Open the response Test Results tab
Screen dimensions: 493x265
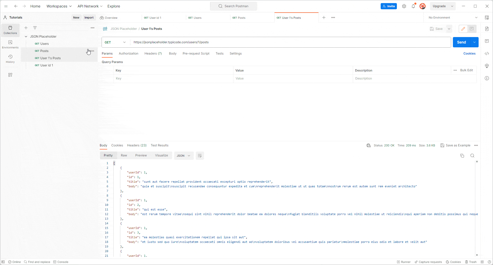tap(160, 145)
